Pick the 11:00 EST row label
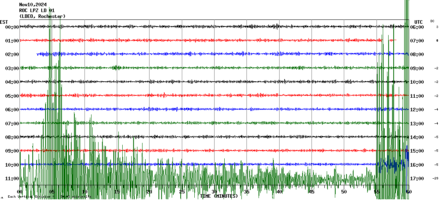Screen dimensions: 440x202 (12, 179)
